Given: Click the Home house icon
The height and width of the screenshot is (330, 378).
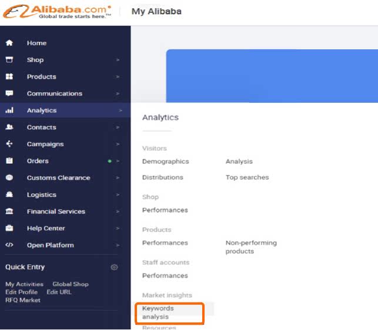Looking at the screenshot, I should [9, 43].
